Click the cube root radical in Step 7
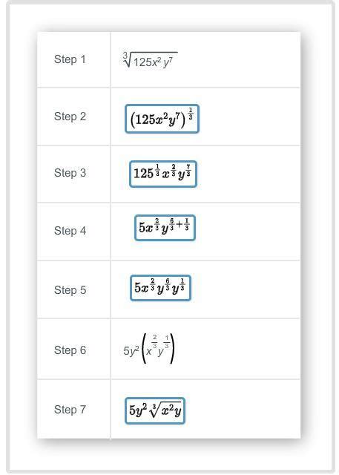The image size is (339, 475). pos(166,410)
